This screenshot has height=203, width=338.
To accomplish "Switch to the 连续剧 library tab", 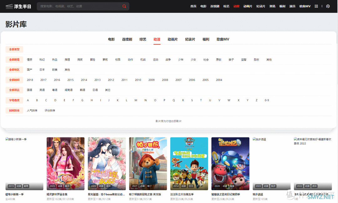I will pyautogui.click(x=127, y=39).
